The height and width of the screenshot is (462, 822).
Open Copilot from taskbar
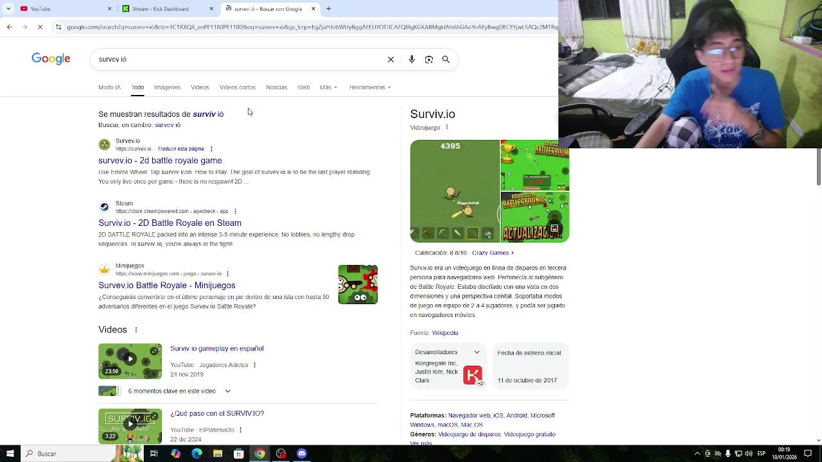tap(175, 454)
